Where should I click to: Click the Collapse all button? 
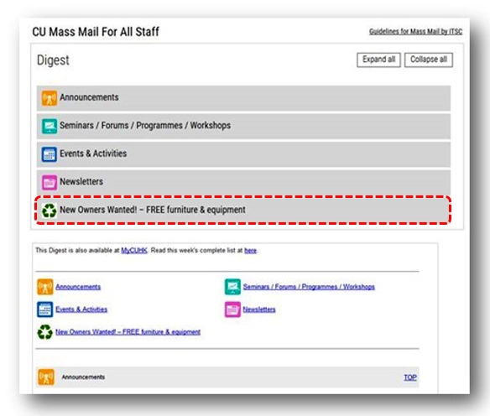point(429,60)
